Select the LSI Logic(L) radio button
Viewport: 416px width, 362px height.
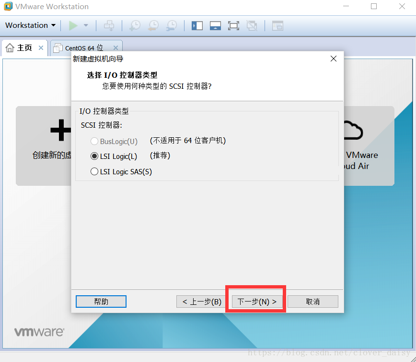[x=94, y=157]
